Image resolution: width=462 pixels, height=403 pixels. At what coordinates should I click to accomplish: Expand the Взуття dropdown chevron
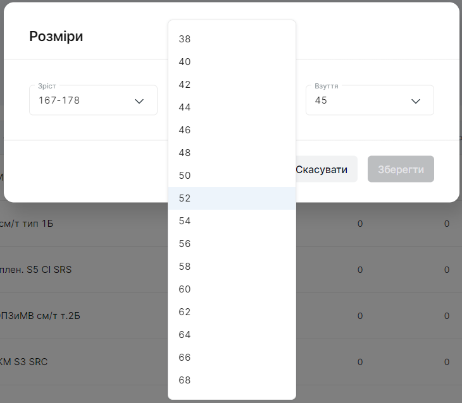click(416, 101)
